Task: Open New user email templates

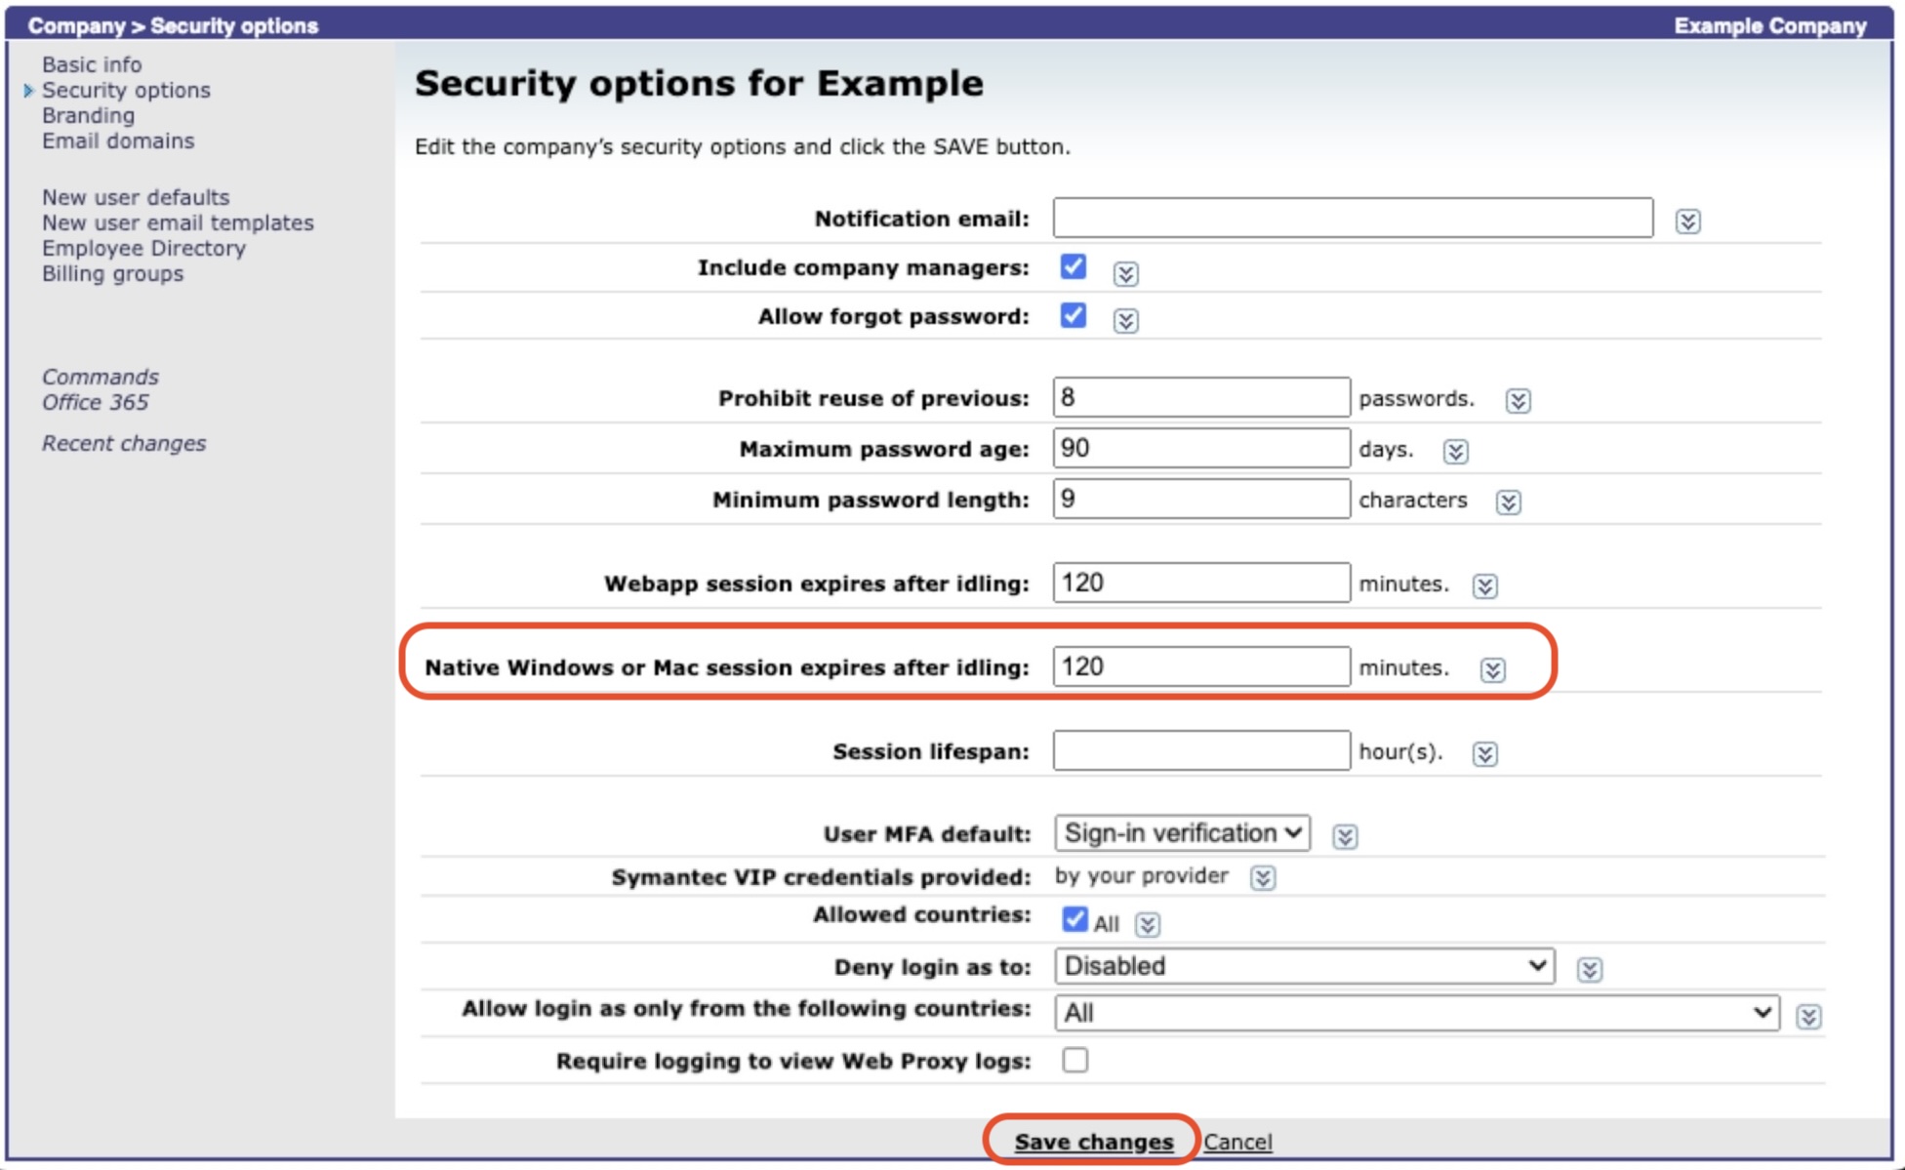Action: 178,222
